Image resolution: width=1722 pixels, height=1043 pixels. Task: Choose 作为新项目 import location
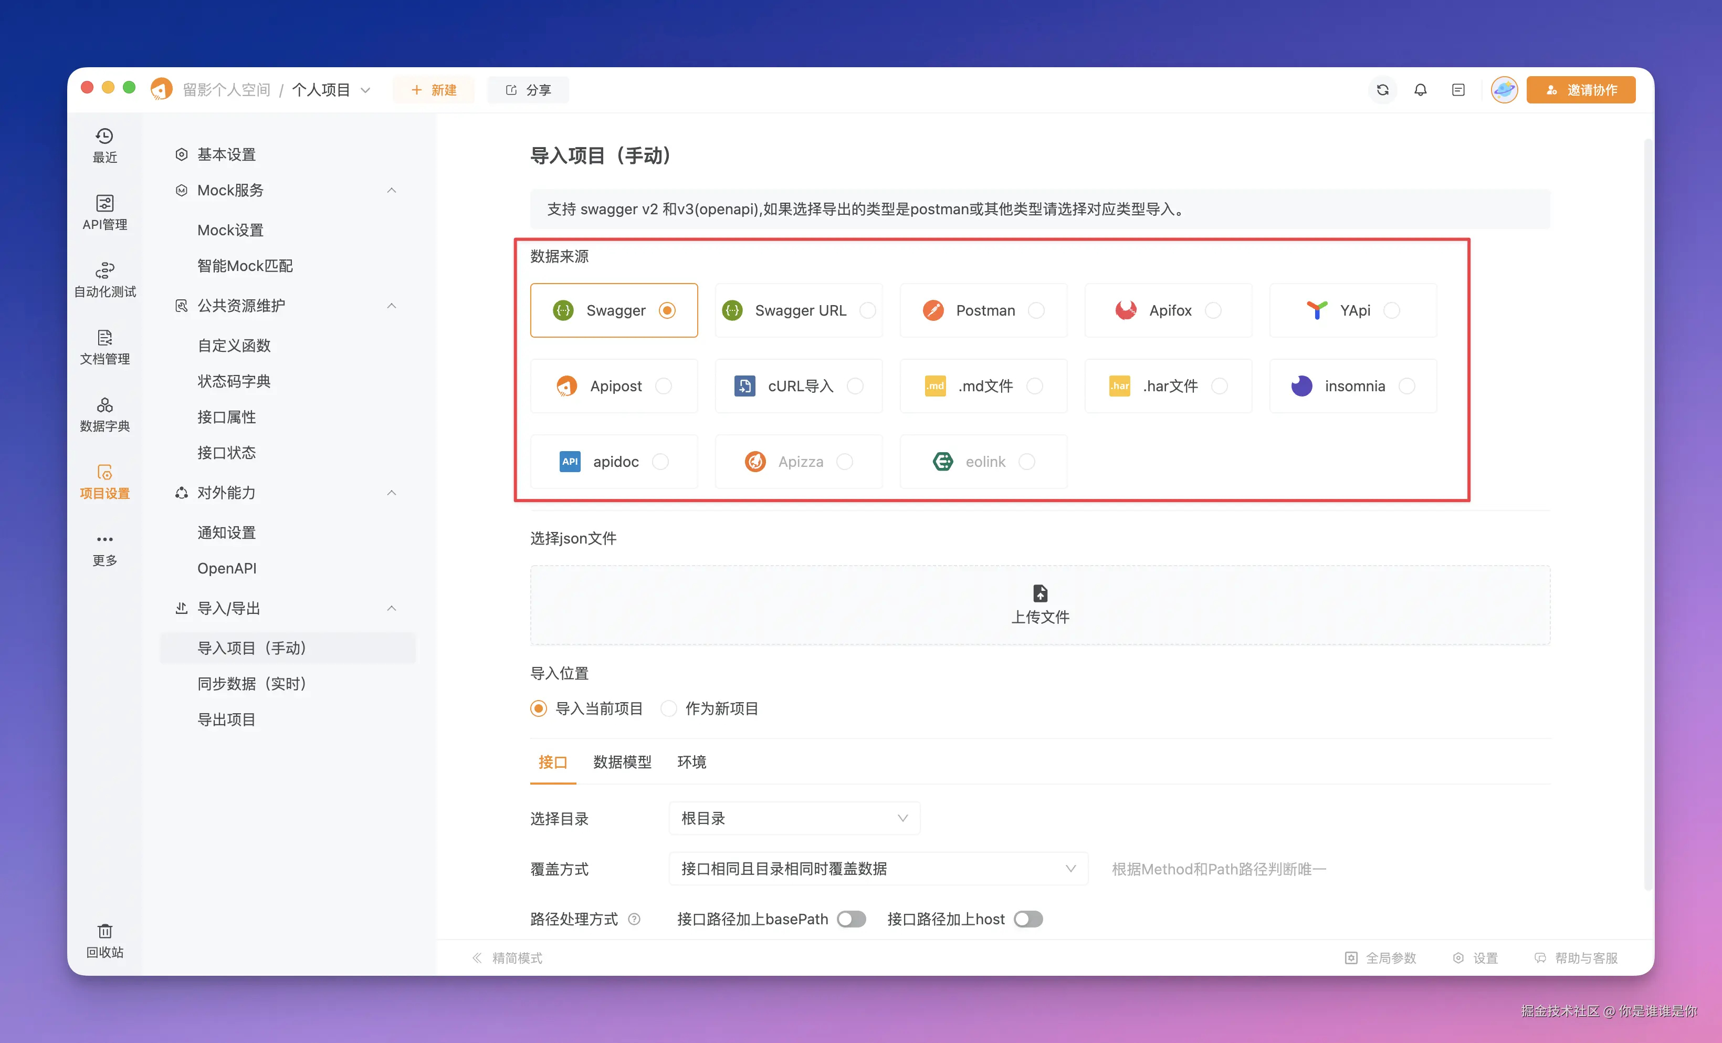[x=669, y=708]
